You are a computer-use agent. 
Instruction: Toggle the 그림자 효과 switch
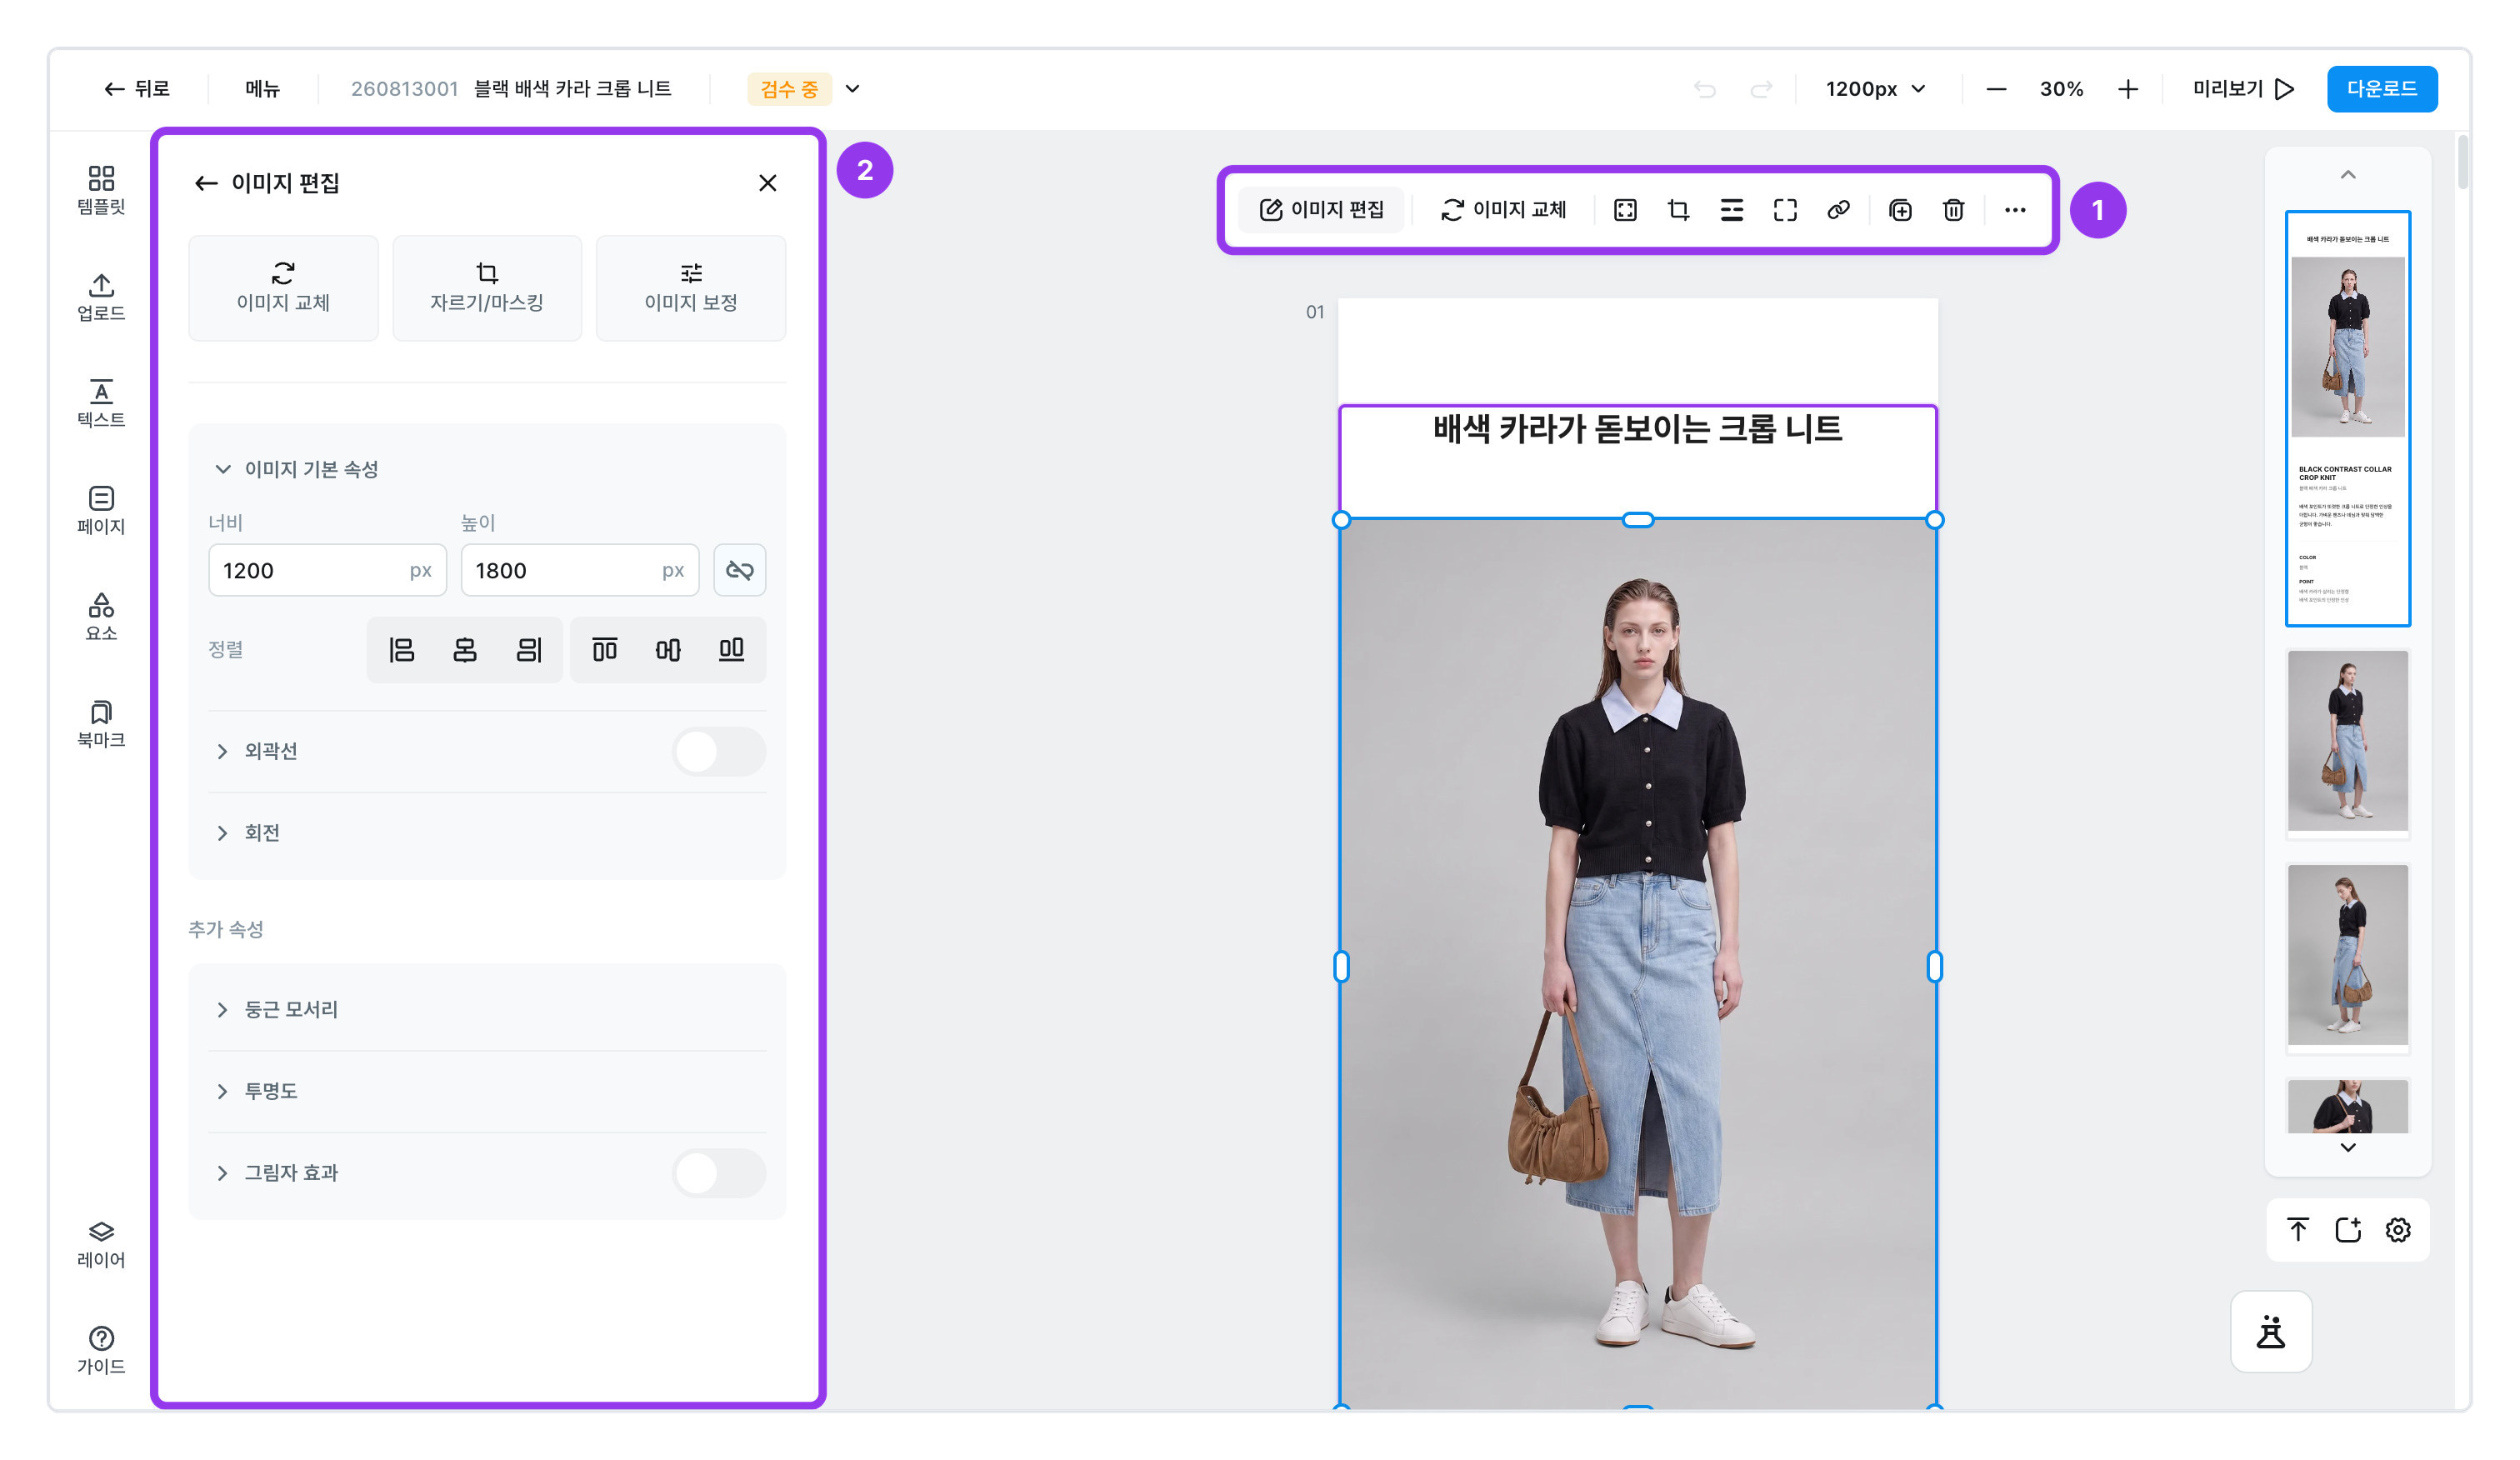click(719, 1173)
